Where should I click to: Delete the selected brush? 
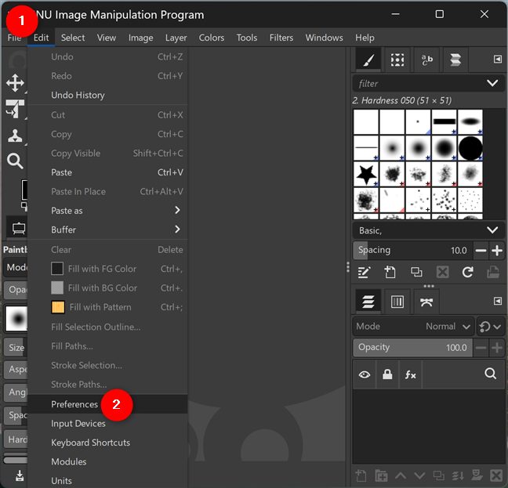(442, 272)
